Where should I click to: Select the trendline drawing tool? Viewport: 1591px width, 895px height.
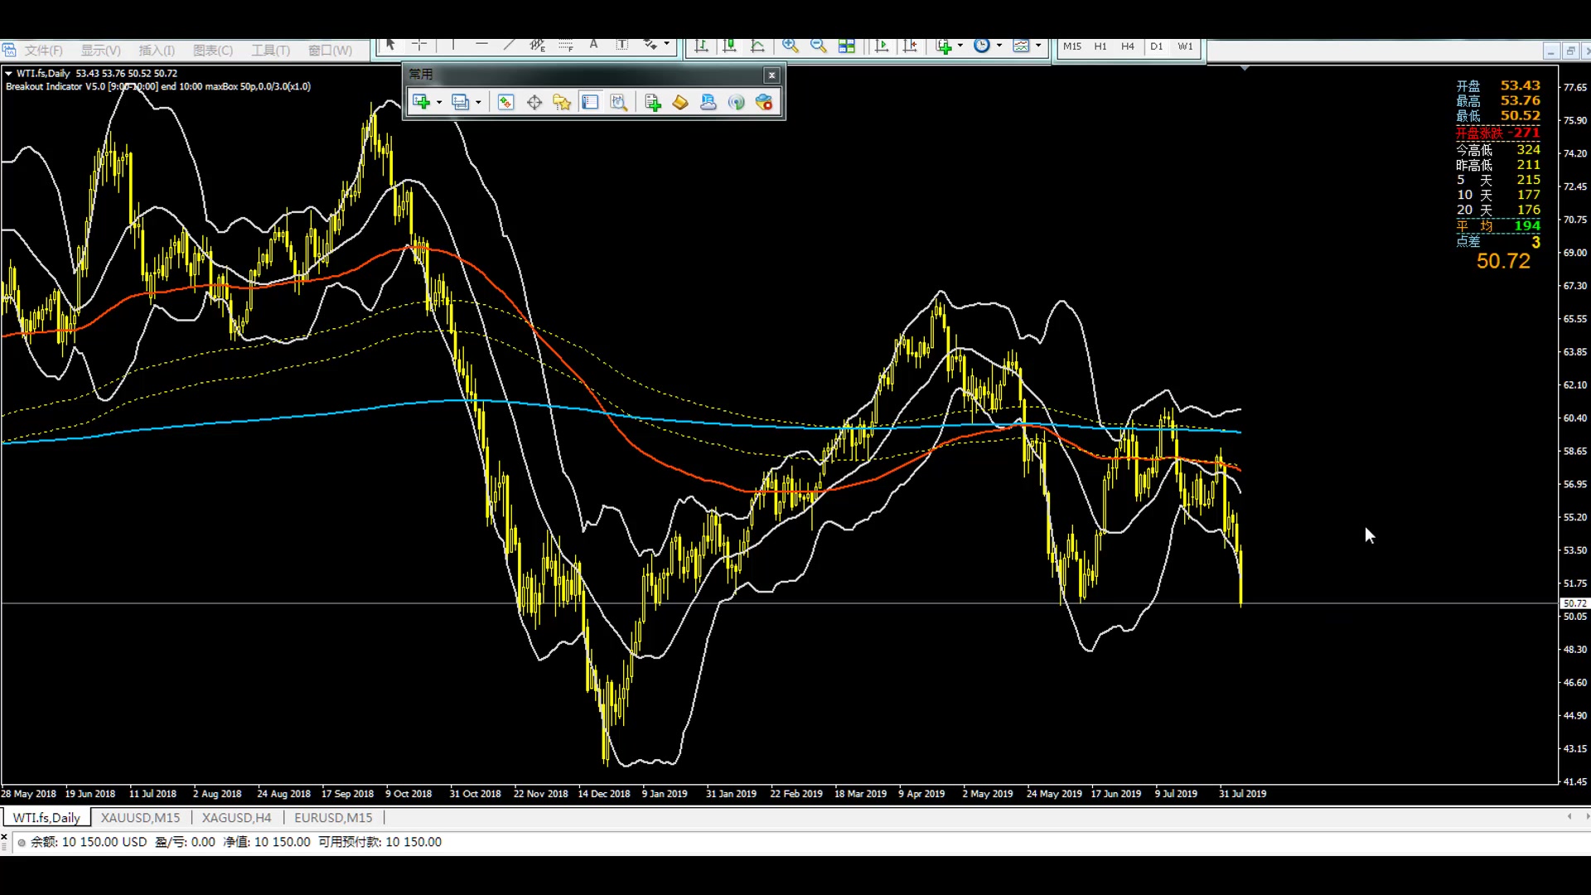509,46
